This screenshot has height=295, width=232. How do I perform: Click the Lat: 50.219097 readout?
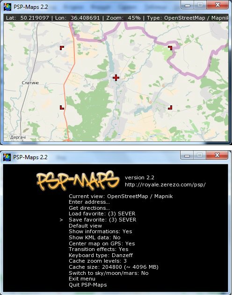click(x=28, y=18)
